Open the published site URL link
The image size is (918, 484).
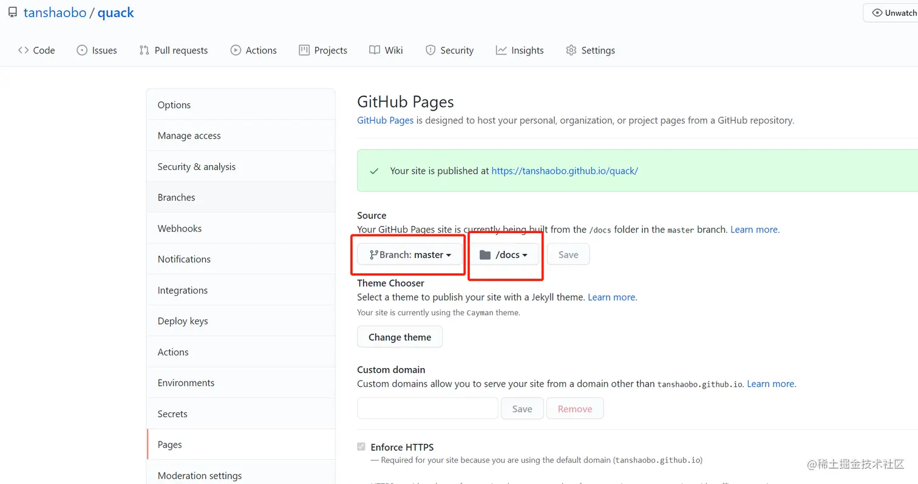pyautogui.click(x=565, y=171)
